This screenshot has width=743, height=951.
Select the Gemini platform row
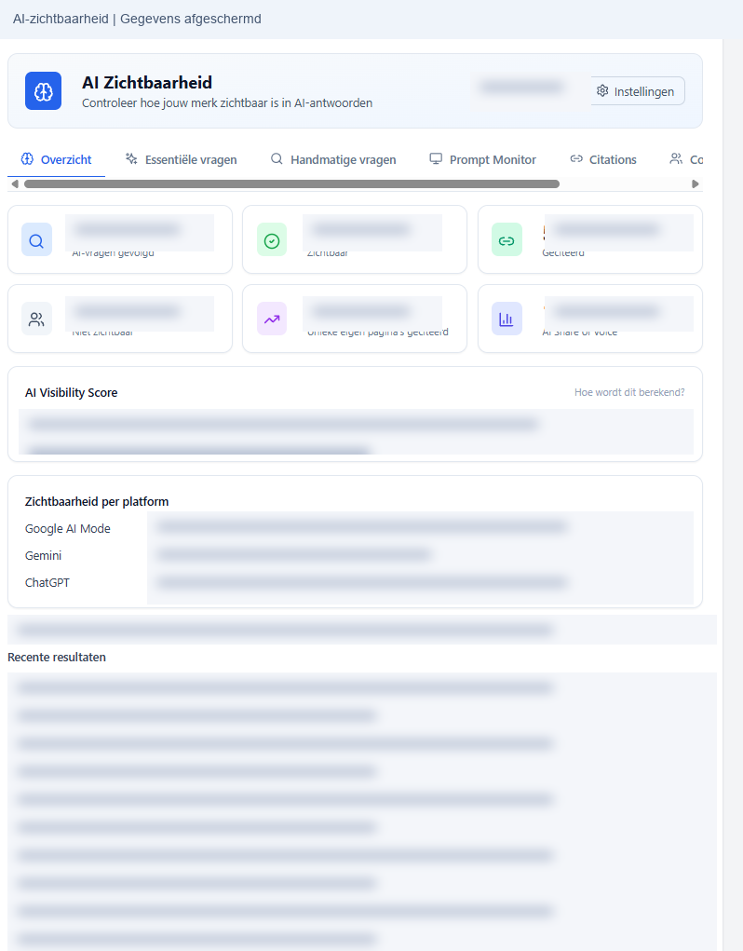point(358,555)
